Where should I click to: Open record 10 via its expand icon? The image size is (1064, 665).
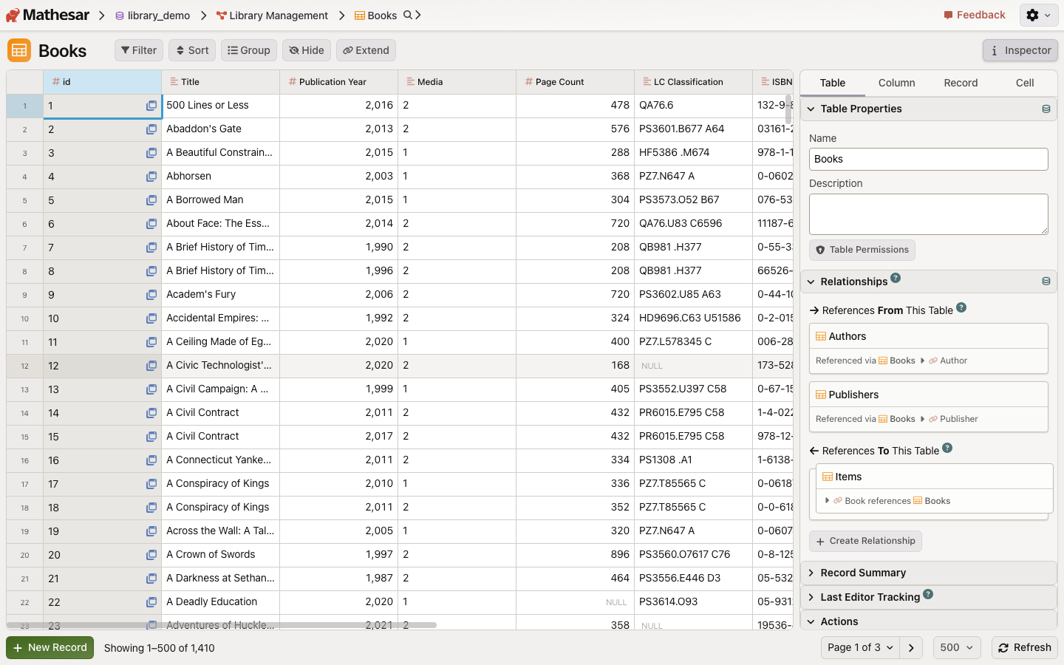[151, 318]
